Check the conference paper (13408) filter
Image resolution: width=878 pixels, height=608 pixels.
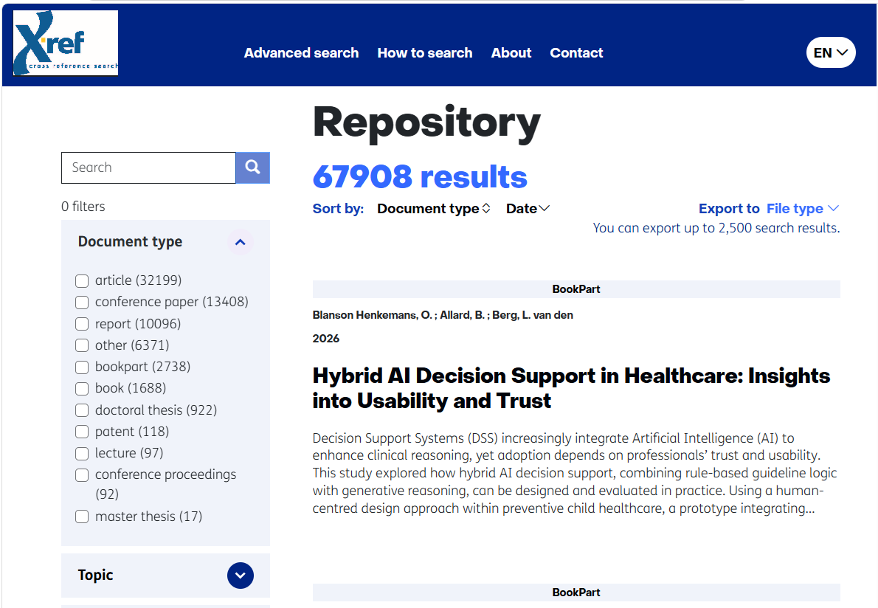tap(82, 303)
